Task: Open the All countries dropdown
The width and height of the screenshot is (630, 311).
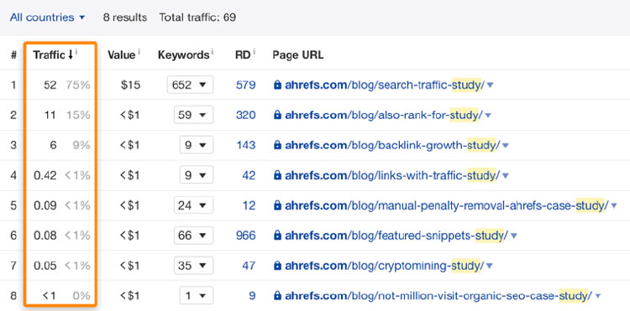Action: click(47, 18)
